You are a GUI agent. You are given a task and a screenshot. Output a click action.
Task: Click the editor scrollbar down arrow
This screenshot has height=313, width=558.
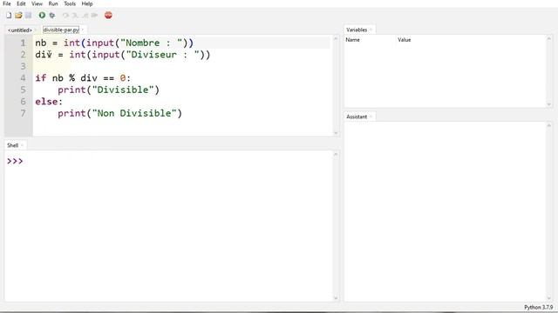point(336,133)
